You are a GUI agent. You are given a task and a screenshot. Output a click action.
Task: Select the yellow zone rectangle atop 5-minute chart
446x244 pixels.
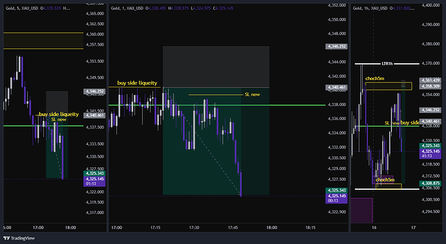click(43, 41)
